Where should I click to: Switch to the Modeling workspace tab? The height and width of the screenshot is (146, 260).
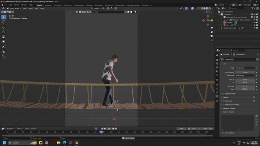48,5
